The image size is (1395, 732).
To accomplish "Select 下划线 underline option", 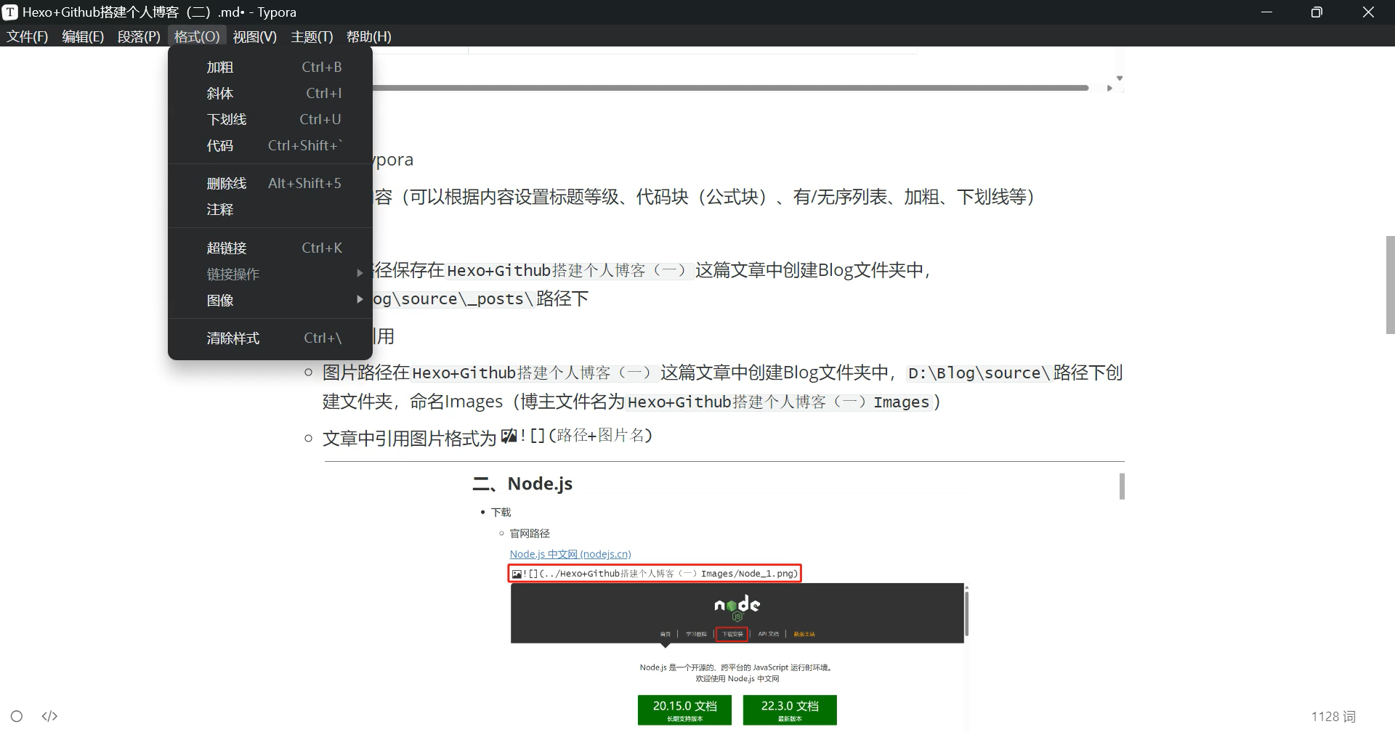I will (x=270, y=119).
